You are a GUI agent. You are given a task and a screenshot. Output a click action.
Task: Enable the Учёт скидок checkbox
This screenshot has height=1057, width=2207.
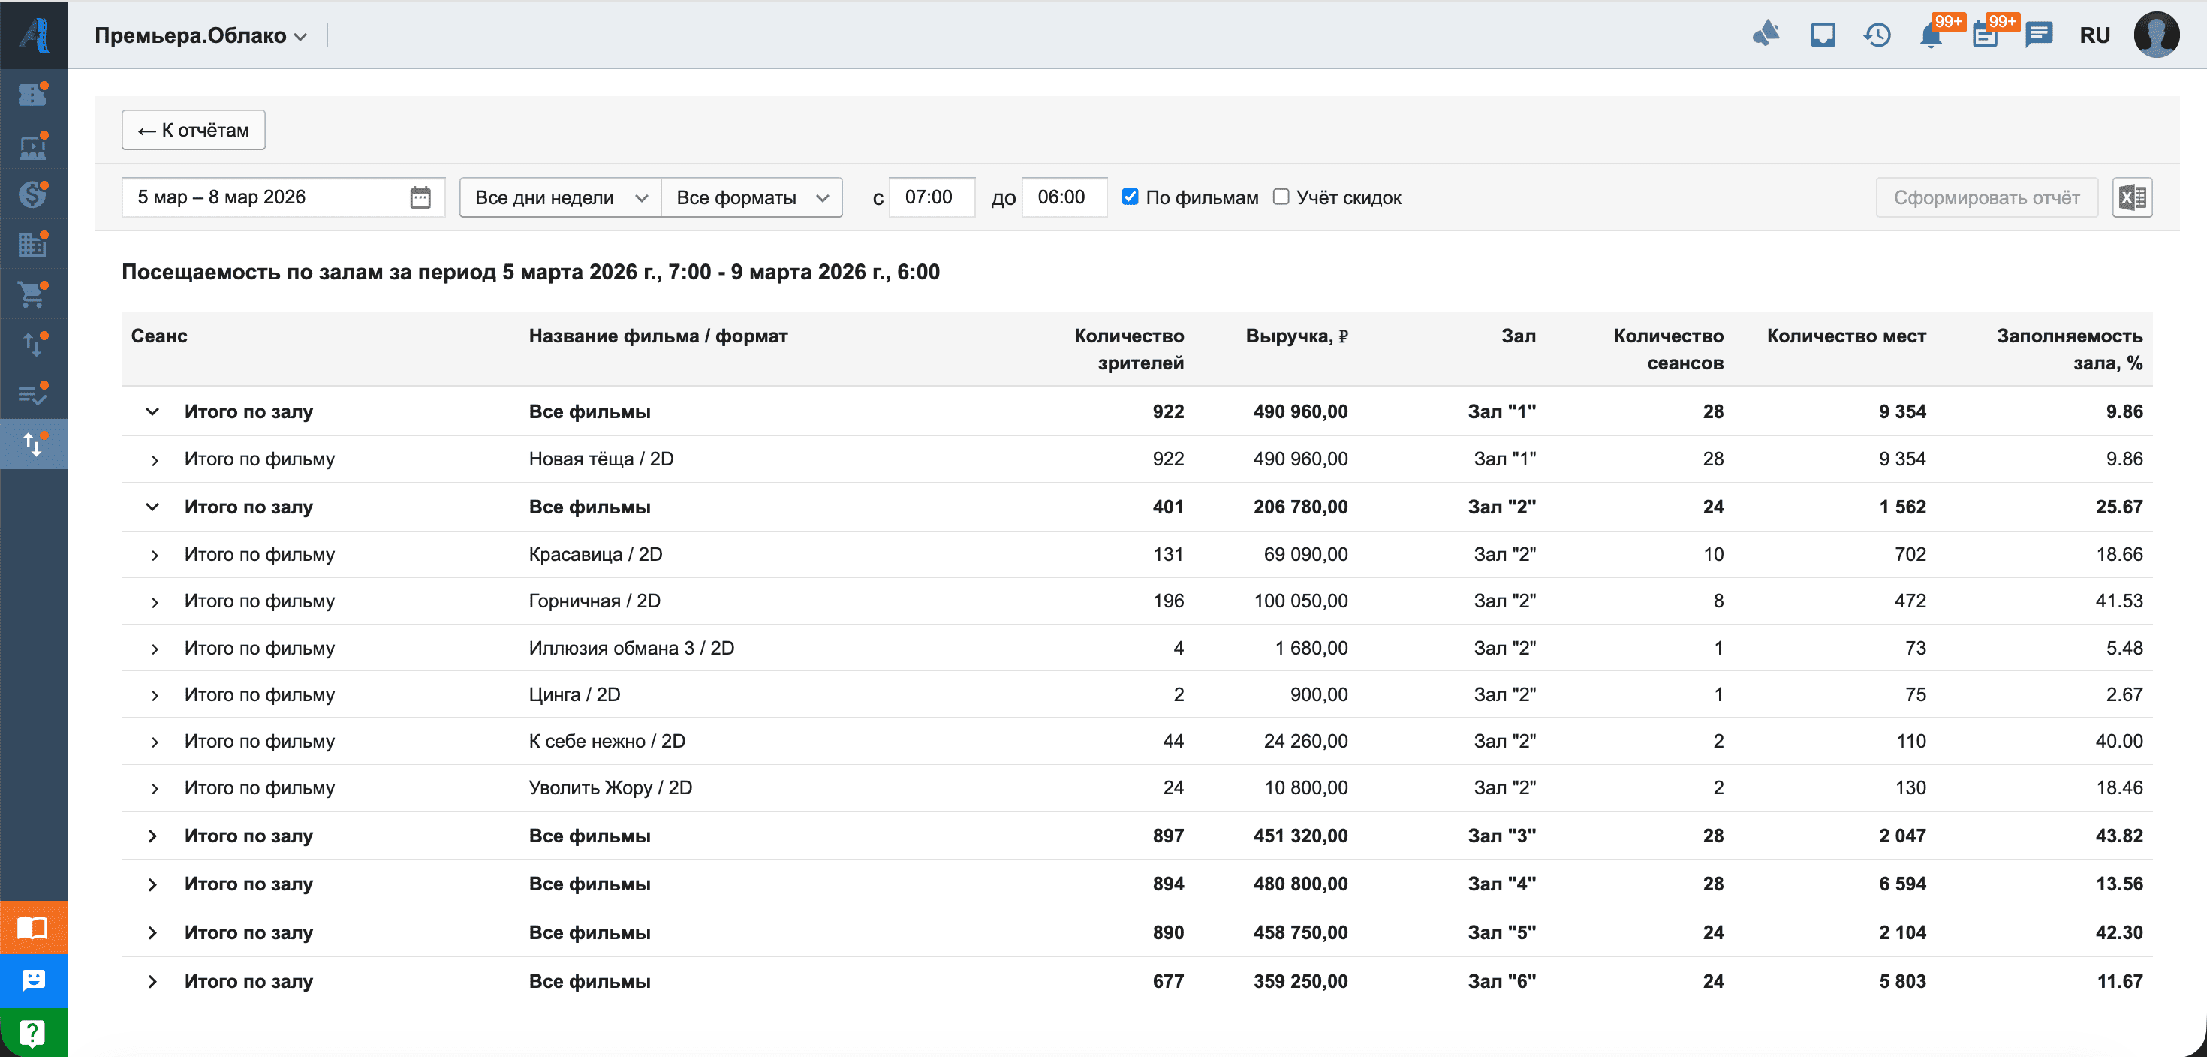click(1281, 197)
